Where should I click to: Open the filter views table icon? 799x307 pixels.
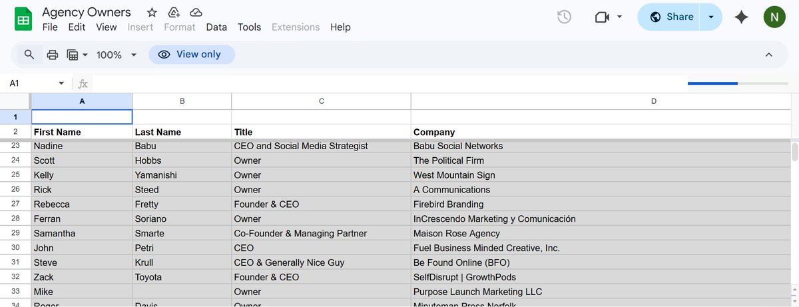point(73,55)
